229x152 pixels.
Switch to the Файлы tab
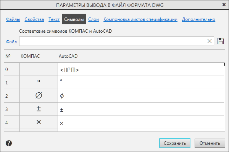pos(13,19)
